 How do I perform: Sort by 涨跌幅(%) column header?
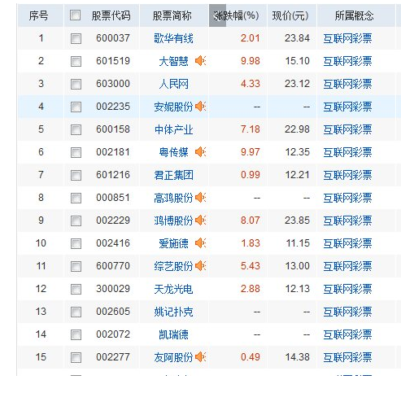[236, 15]
